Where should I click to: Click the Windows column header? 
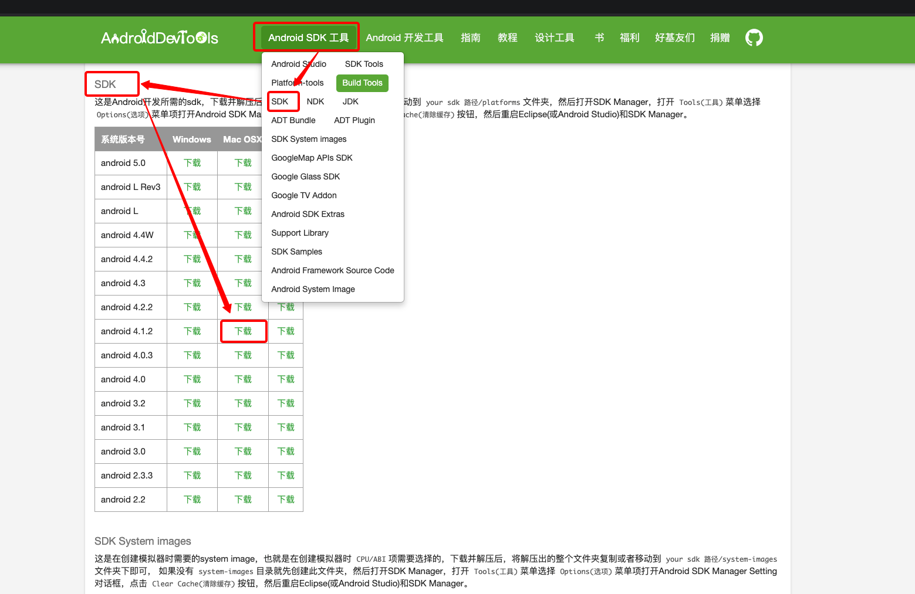tap(192, 140)
